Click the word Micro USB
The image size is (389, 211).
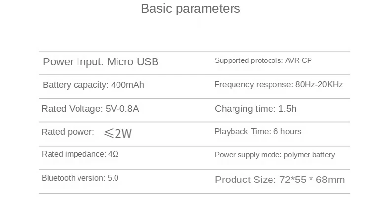coord(133,62)
